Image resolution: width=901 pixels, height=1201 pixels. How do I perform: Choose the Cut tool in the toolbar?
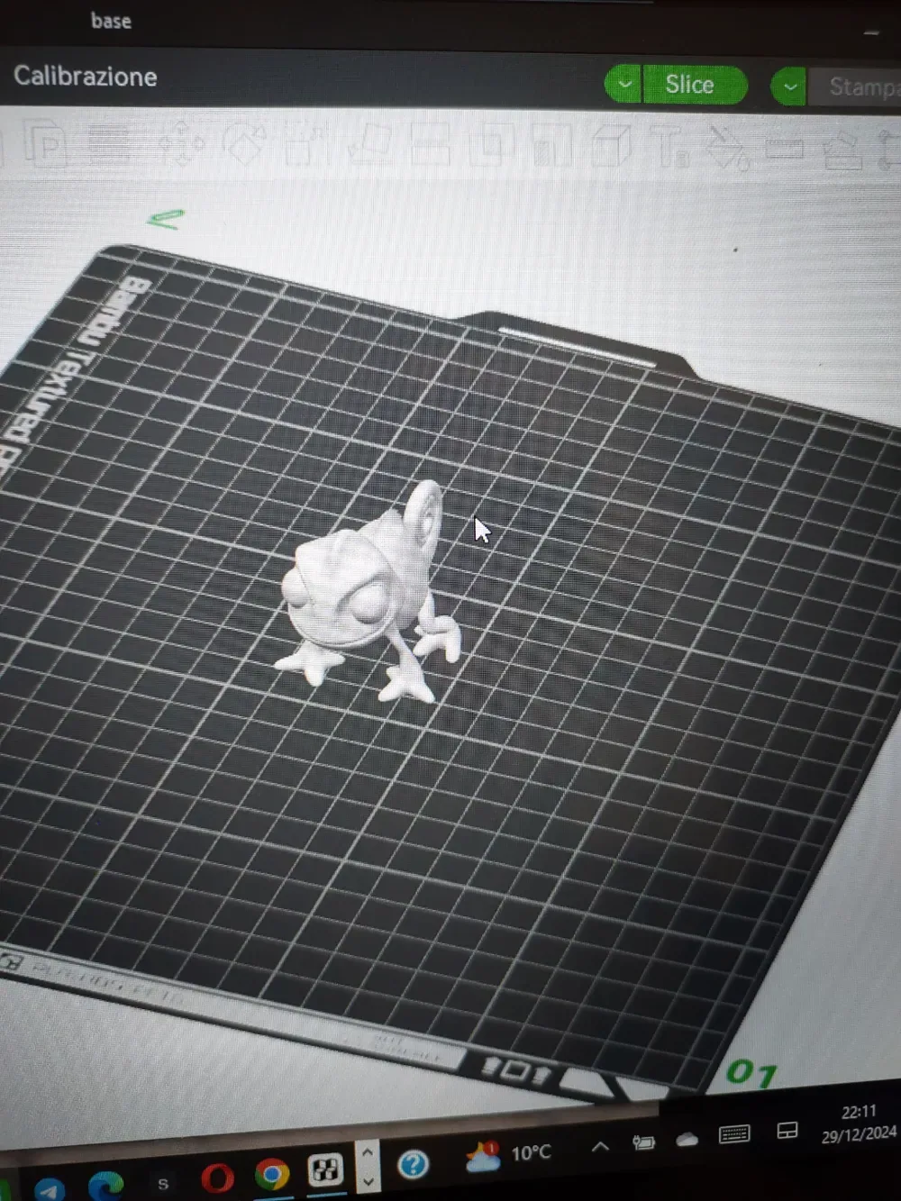430,144
